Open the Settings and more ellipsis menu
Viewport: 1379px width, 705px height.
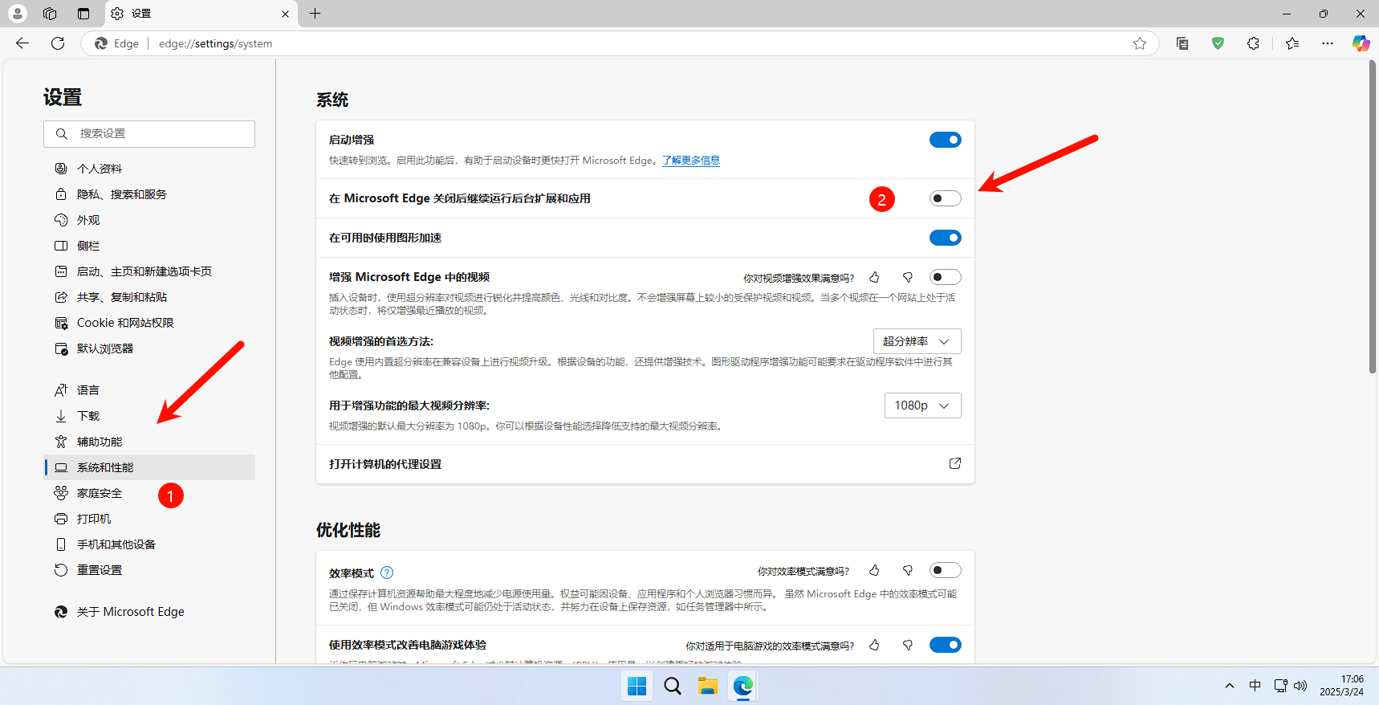click(1328, 43)
